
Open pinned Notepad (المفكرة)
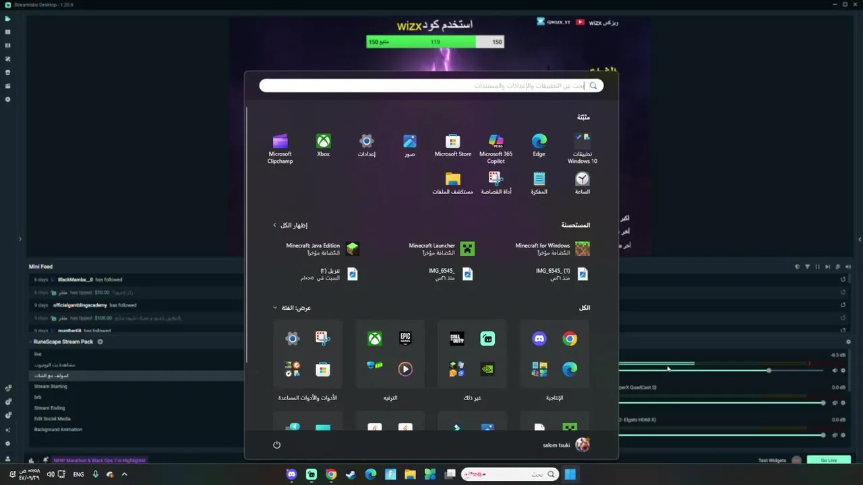[539, 183]
